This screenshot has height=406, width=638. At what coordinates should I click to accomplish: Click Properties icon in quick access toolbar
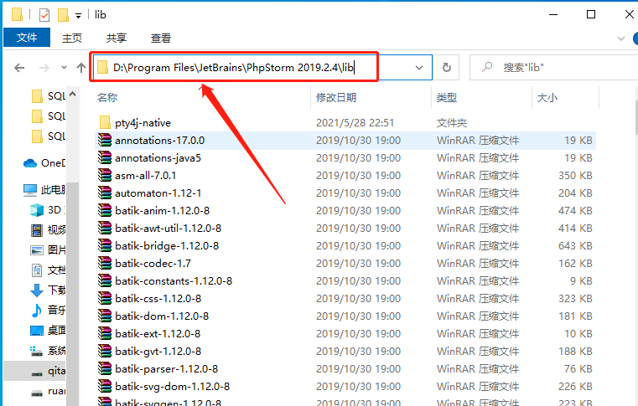click(x=44, y=15)
